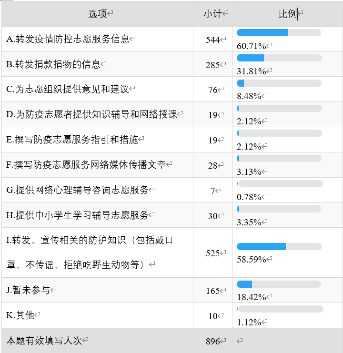Click option A.转发疫情防控志愿服务信息

(x=68, y=39)
